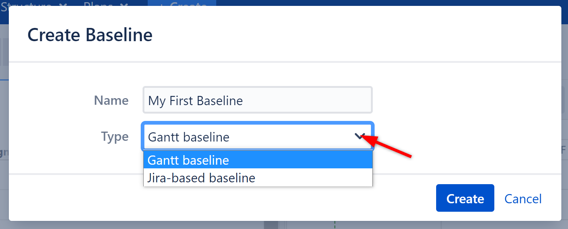Click the caret icon beside Structure

tap(63, 6)
